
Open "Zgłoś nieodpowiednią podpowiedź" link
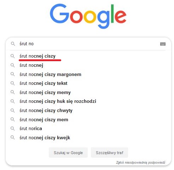[140, 163]
